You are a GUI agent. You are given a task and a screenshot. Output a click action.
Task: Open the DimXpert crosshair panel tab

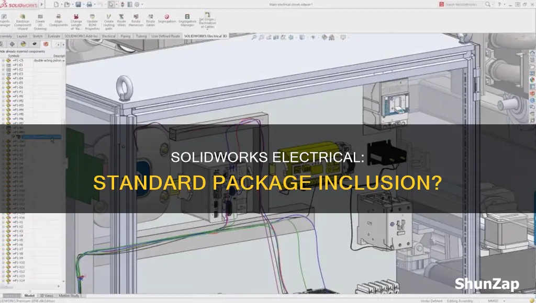(12, 44)
